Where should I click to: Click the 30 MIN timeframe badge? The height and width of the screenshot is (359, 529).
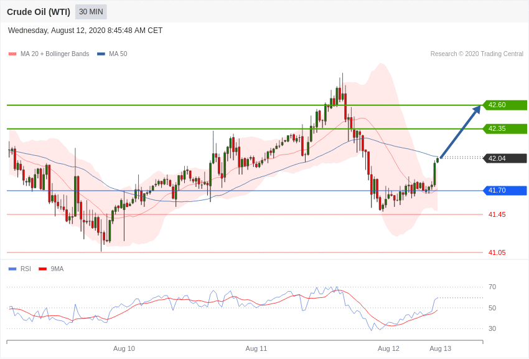pyautogui.click(x=91, y=12)
